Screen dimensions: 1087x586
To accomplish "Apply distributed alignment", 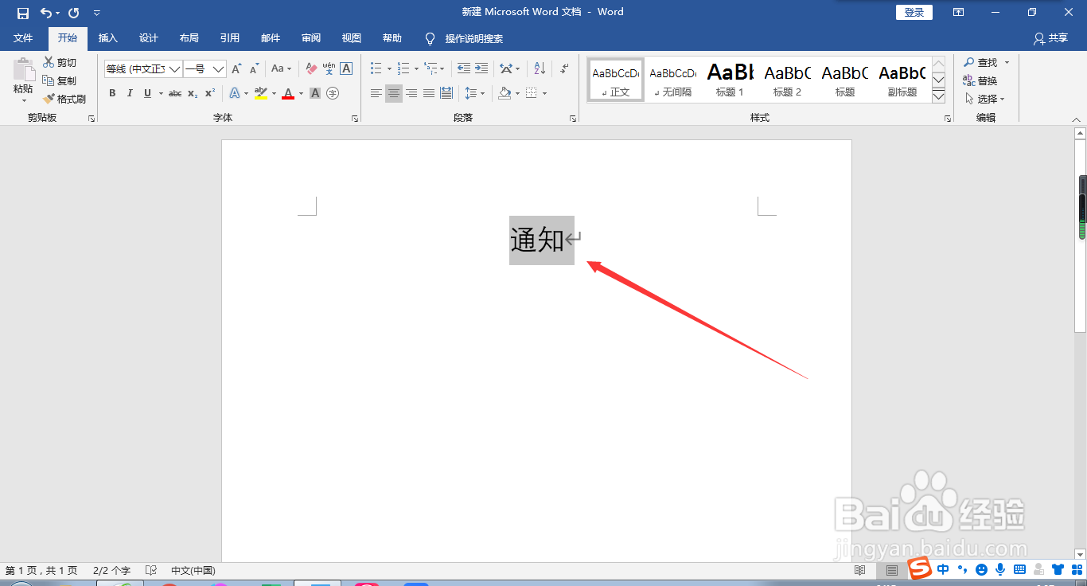I will 446,93.
